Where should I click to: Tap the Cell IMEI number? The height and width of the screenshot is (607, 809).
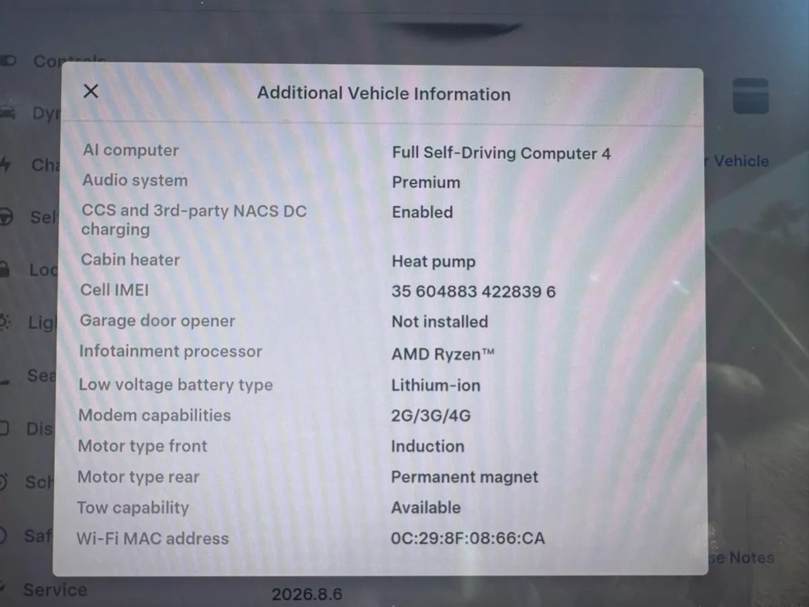pyautogui.click(x=473, y=291)
